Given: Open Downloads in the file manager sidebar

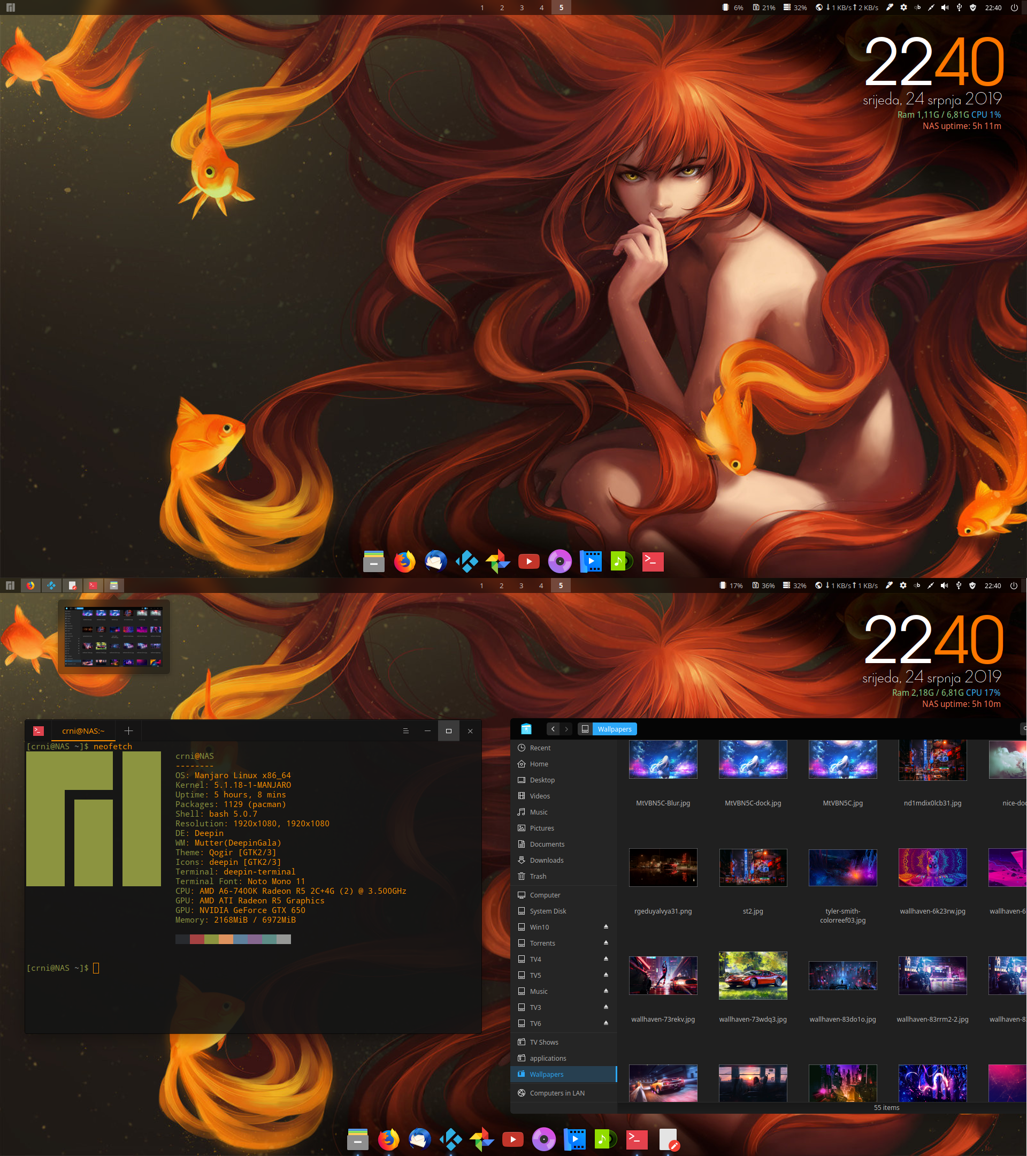Looking at the screenshot, I should [x=564, y=860].
